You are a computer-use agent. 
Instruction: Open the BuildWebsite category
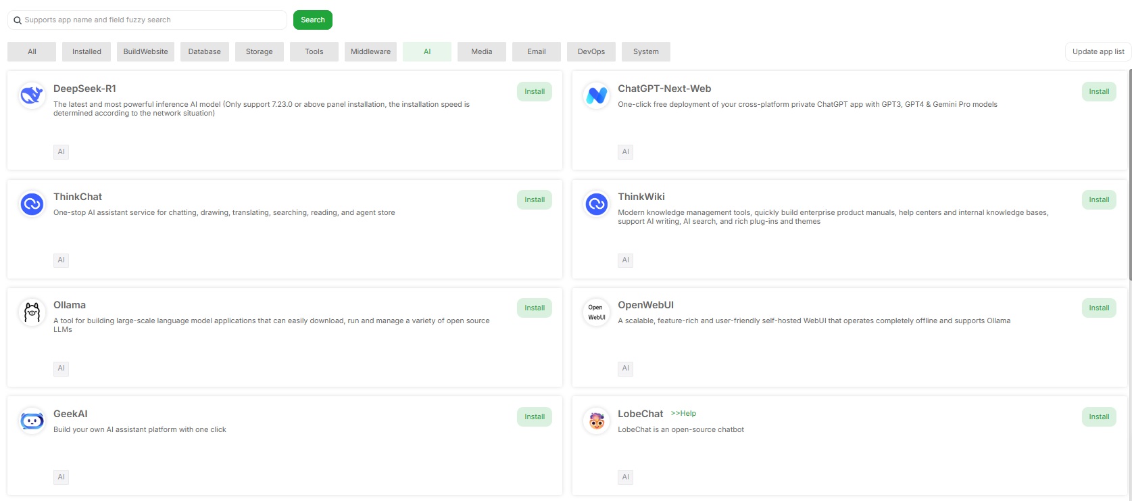pos(145,51)
